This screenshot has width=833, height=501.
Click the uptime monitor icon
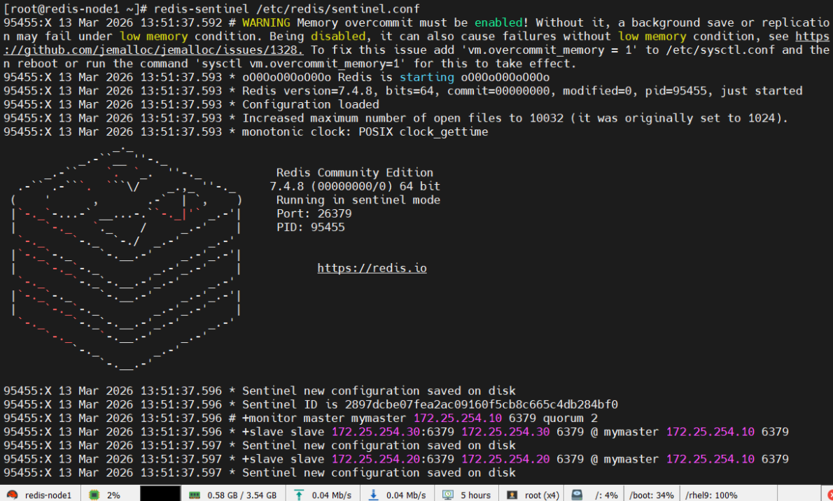(x=448, y=495)
